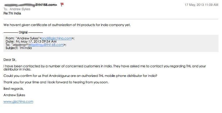Image resolution: width=222 pixels, height=113 pixels.
Task: Visit the www.gizchina.com signature link
Action: coord(18,101)
